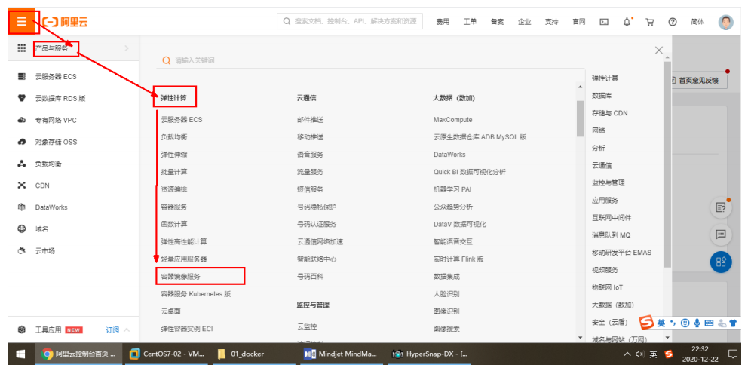Click 企业 in top navigation
Viewport: 748px width, 374px height.
[525, 22]
